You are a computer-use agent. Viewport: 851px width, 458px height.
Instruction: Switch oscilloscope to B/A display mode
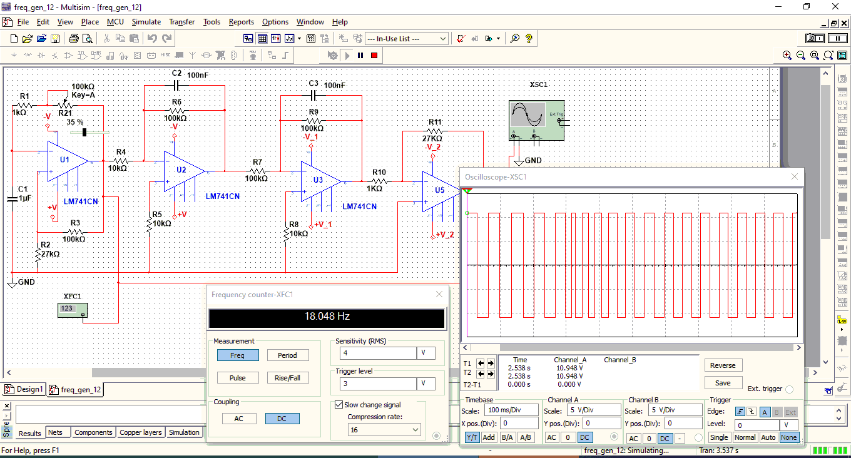[x=508, y=437]
